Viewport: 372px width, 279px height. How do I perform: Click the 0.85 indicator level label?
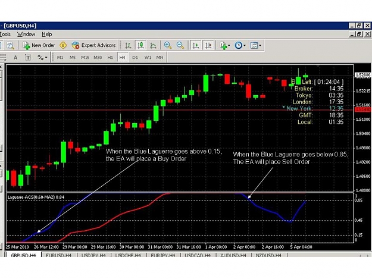point(358,200)
